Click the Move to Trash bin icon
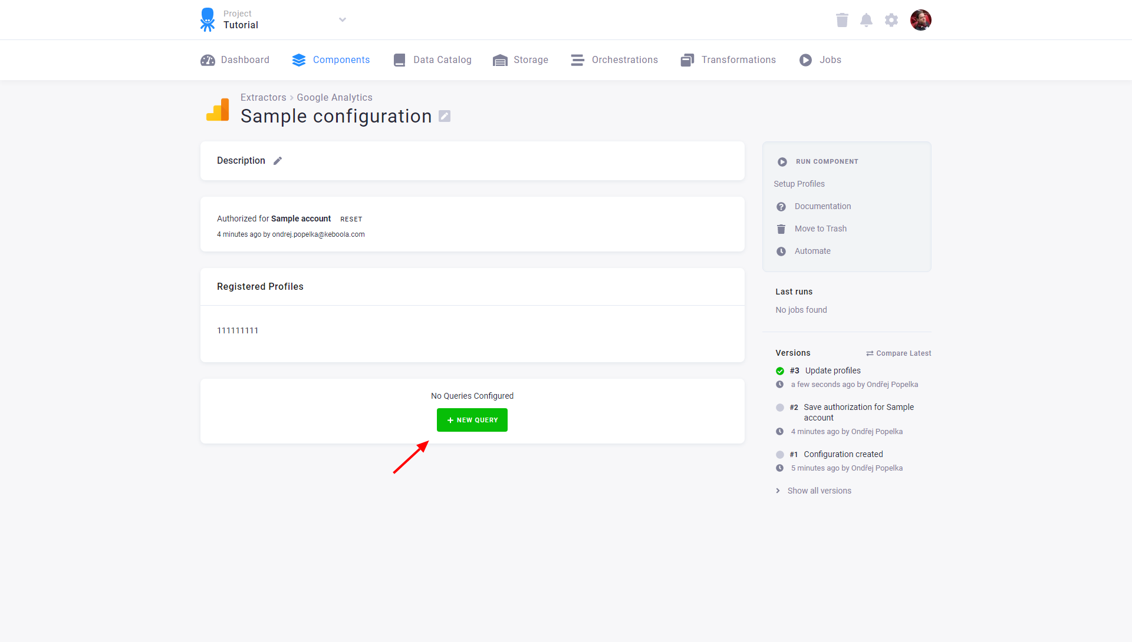Viewport: 1132px width, 642px height. coord(781,229)
